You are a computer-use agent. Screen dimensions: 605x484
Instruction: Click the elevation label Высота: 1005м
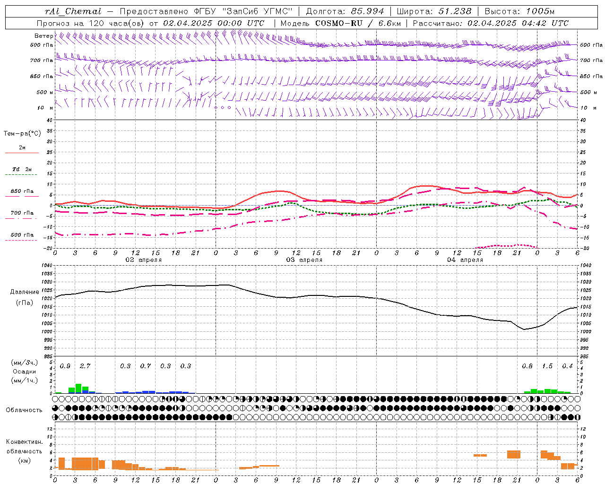(x=519, y=11)
